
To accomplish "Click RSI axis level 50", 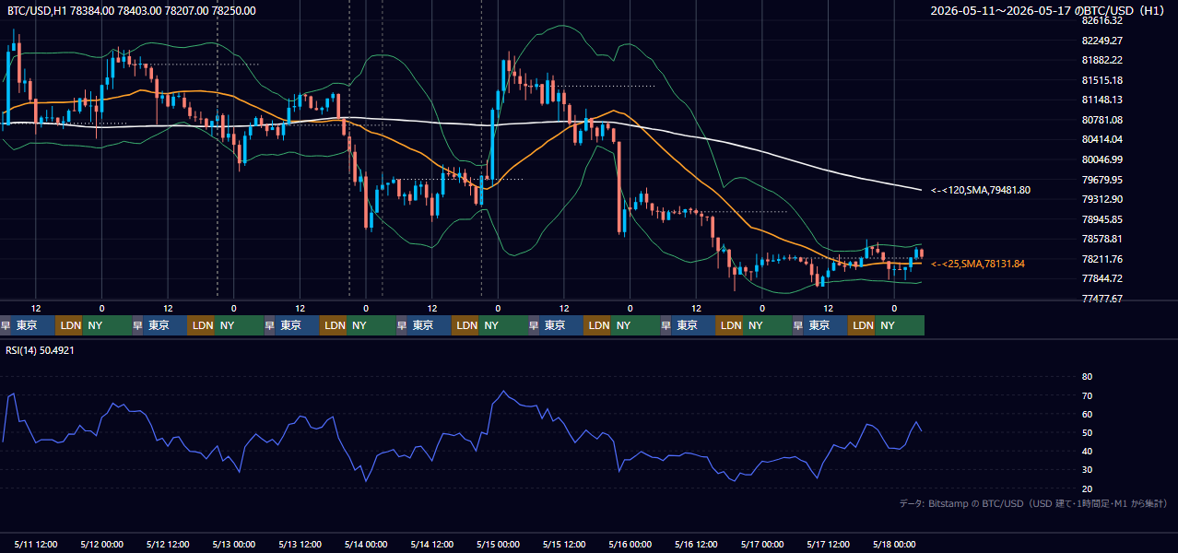I will 1087,432.
